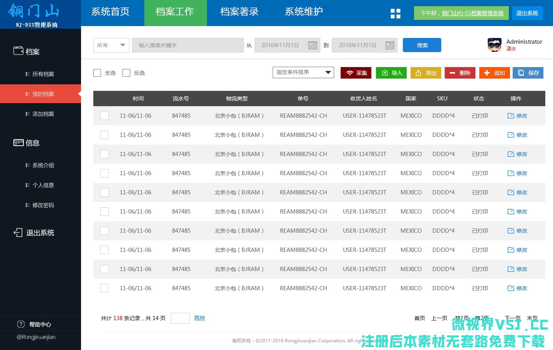Expand the 指定条件排序 sort dropdown
Screen dimensions: 553x350
[303, 72]
